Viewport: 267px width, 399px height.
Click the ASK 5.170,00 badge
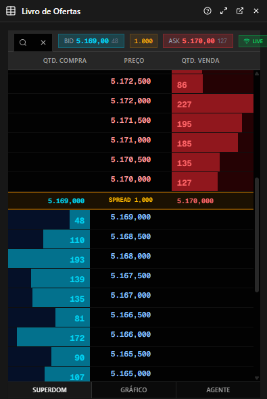[x=198, y=41]
